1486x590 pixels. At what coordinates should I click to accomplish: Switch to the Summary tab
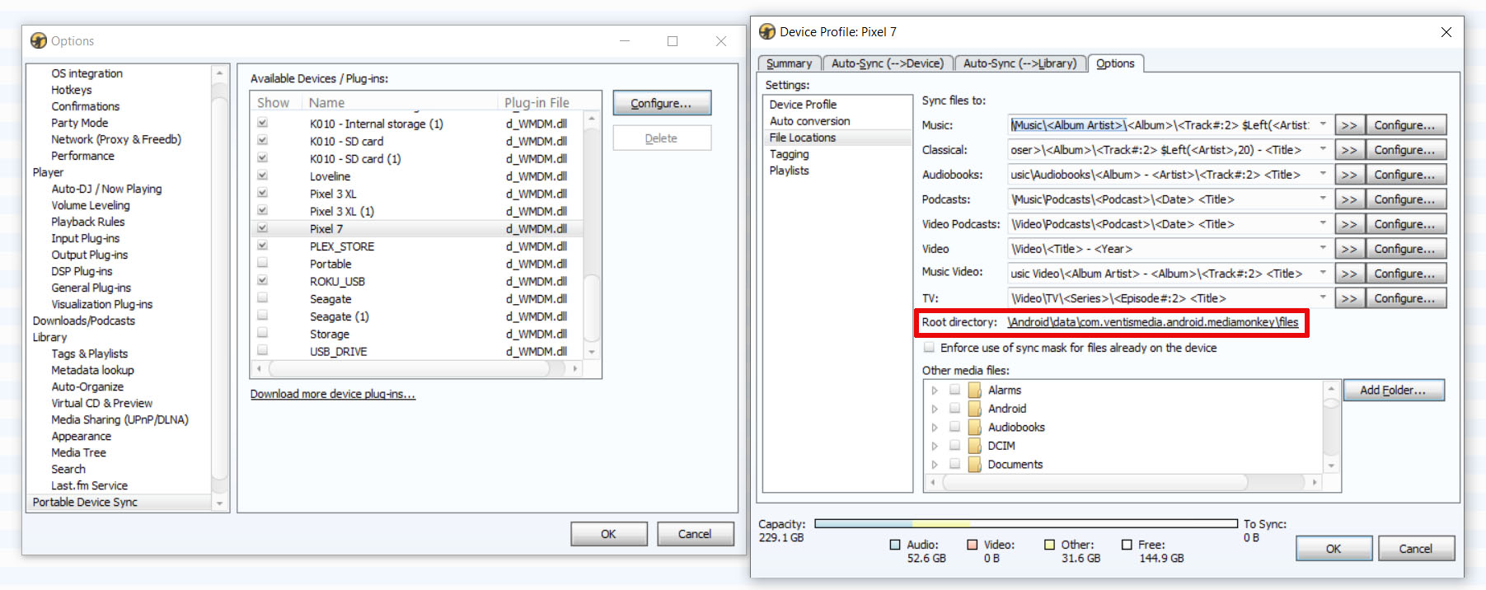pyautogui.click(x=789, y=63)
